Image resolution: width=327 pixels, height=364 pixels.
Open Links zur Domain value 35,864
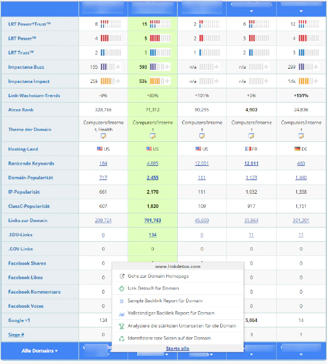tap(251, 220)
